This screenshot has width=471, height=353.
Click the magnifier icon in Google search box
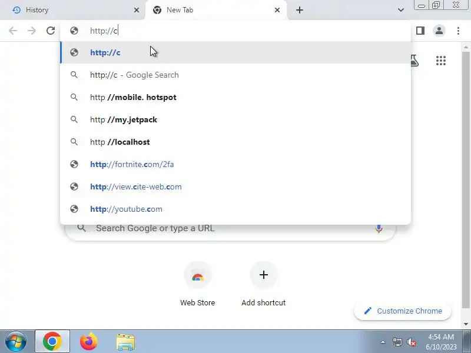(81, 228)
